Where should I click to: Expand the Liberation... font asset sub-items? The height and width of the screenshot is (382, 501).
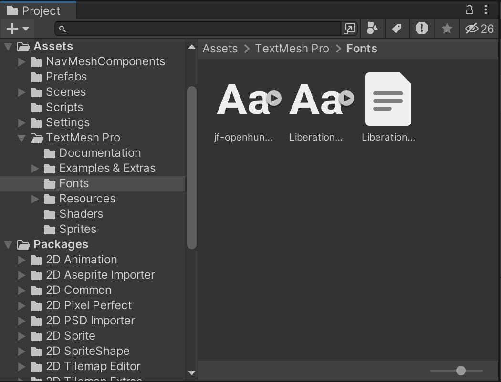click(x=347, y=98)
